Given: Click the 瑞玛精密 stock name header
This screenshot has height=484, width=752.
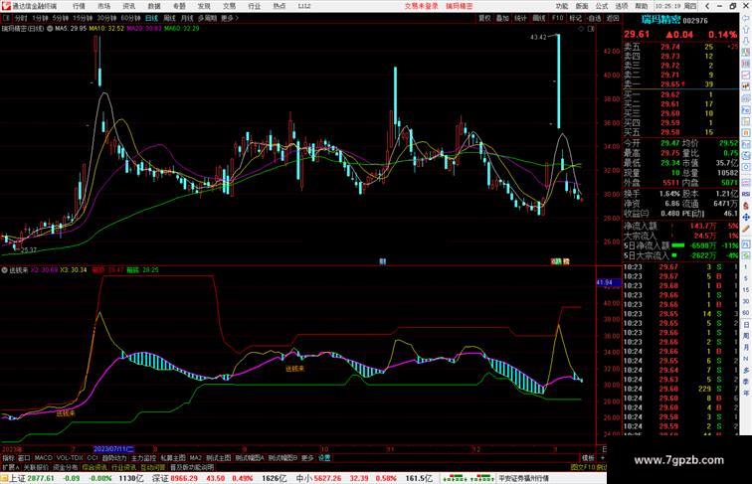Looking at the screenshot, I should click(x=660, y=20).
